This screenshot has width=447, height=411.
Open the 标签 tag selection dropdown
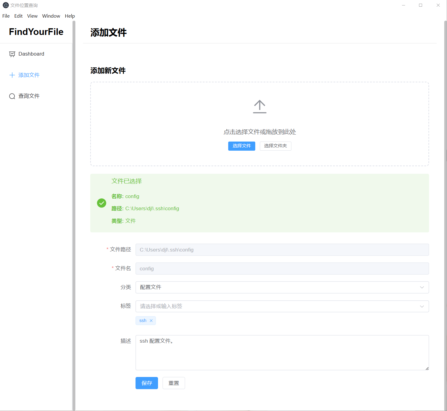[x=282, y=306]
